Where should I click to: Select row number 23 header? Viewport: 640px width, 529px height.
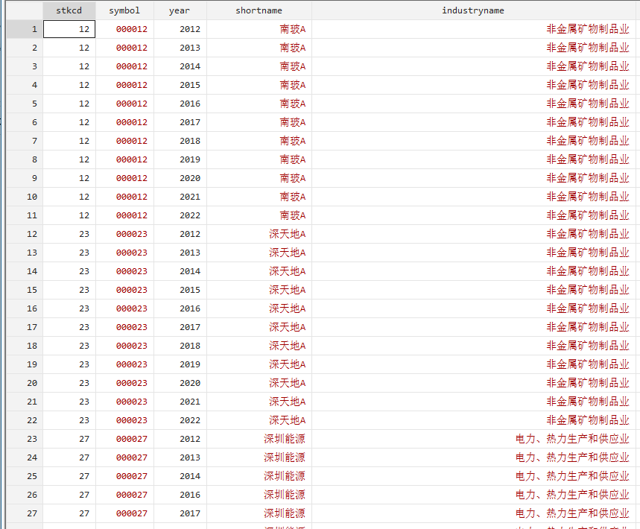25,439
